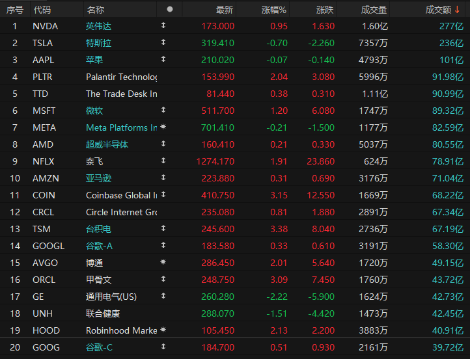
Task: Select The Trade Desk name cell
Action: (121, 94)
